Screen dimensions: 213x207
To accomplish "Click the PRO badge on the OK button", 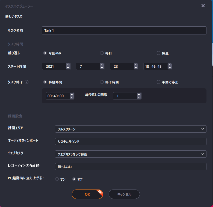I will coord(100,192).
